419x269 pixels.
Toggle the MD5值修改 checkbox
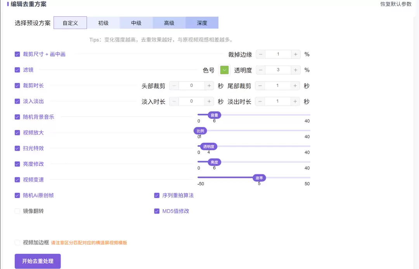[x=157, y=211]
